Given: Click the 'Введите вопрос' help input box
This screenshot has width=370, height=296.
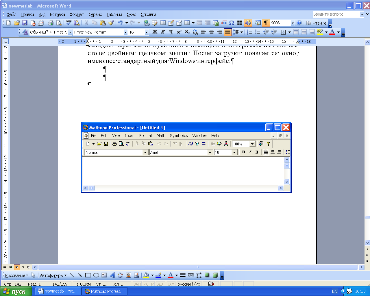Looking at the screenshot, I should [336, 14].
